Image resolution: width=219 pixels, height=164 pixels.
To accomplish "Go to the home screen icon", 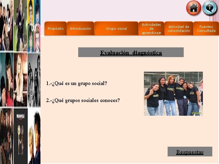I will [x=193, y=8].
